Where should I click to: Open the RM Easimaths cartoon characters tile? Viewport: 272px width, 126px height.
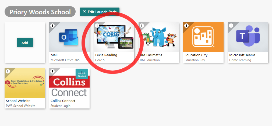[159, 37]
